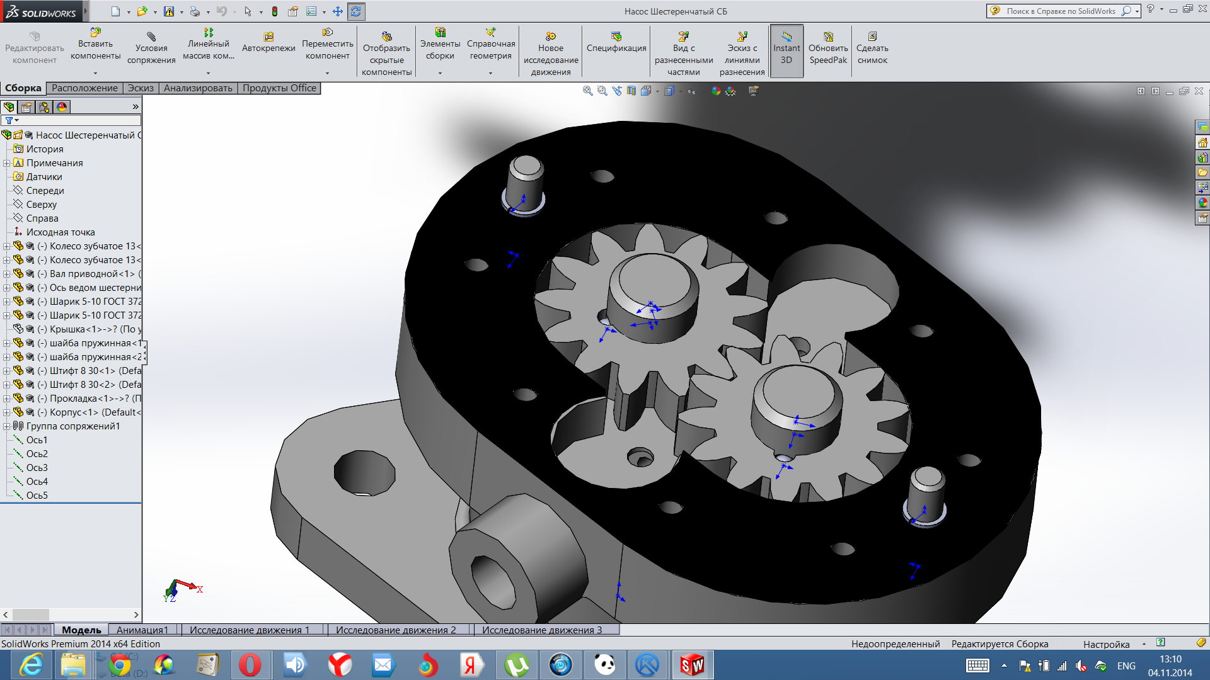Viewport: 1210px width, 680px height.
Task: Click the New document icon
Action: tap(115, 11)
